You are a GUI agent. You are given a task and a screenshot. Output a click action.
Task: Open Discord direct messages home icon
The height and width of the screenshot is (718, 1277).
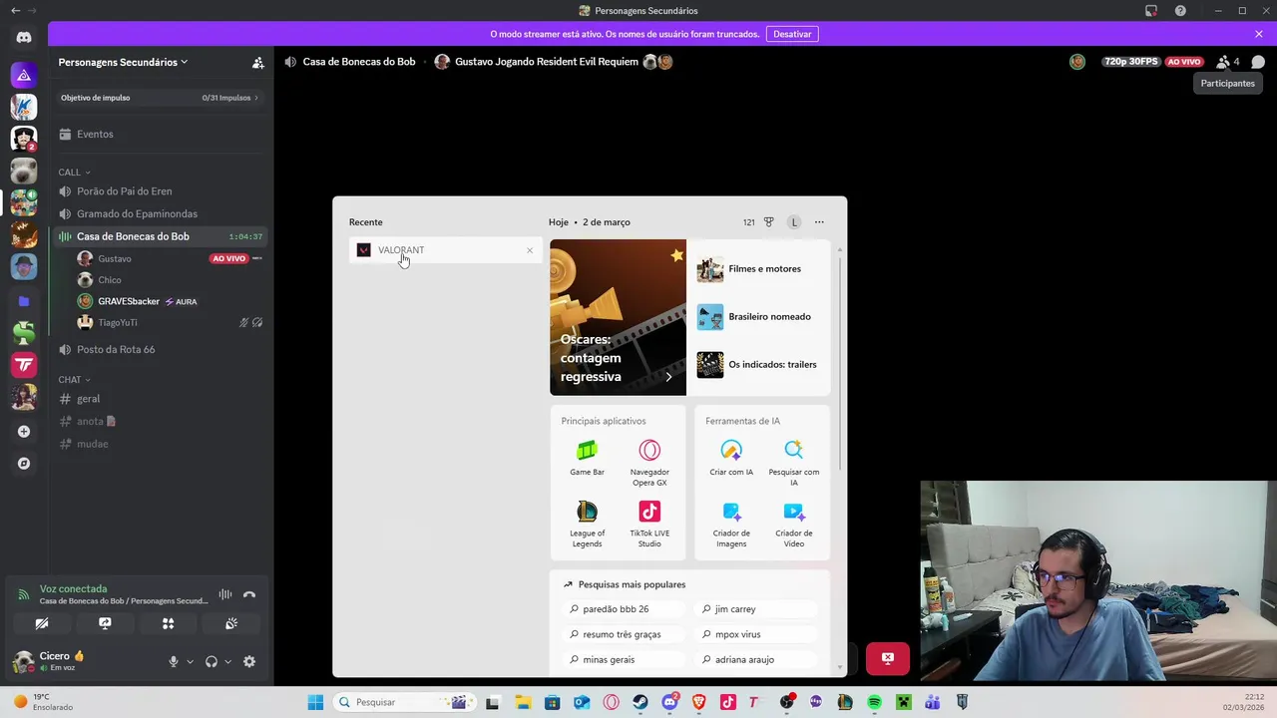click(x=24, y=37)
